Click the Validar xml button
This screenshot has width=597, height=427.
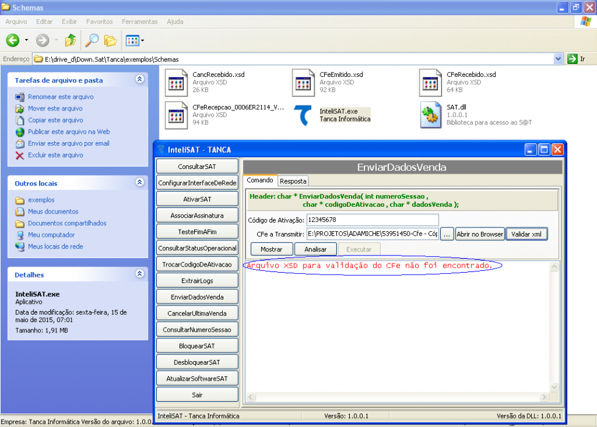(526, 234)
